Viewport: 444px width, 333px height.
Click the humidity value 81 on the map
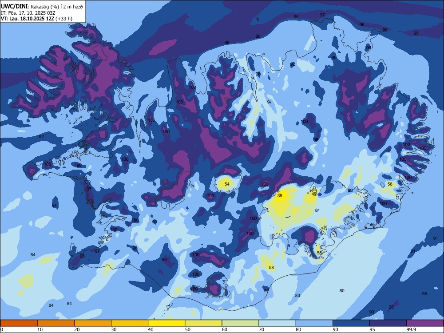coord(317,210)
